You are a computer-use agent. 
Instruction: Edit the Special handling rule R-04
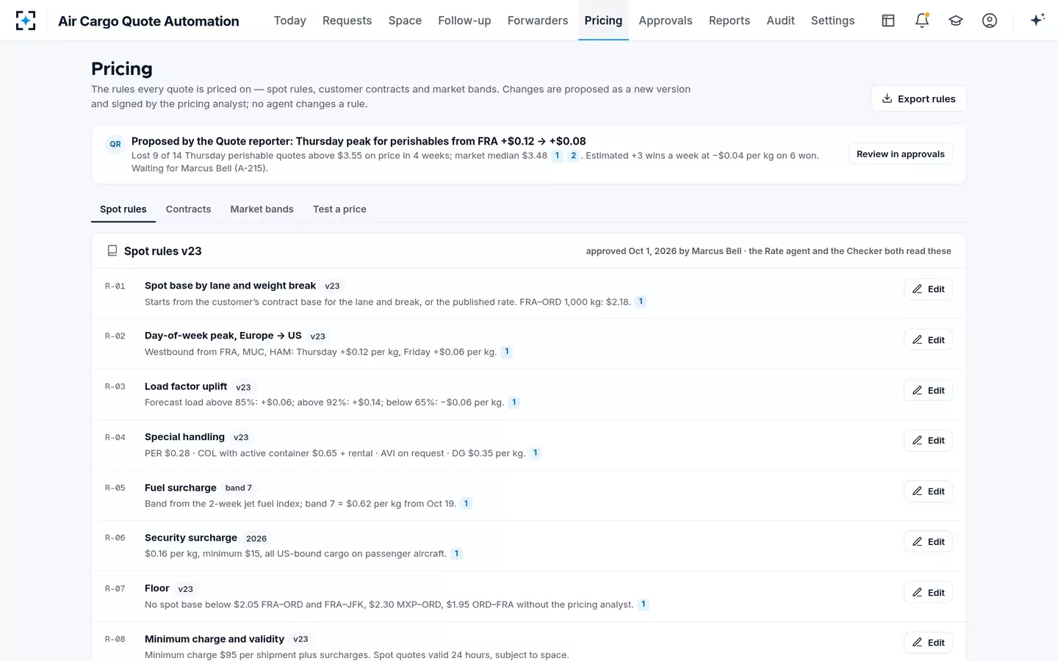tap(928, 441)
